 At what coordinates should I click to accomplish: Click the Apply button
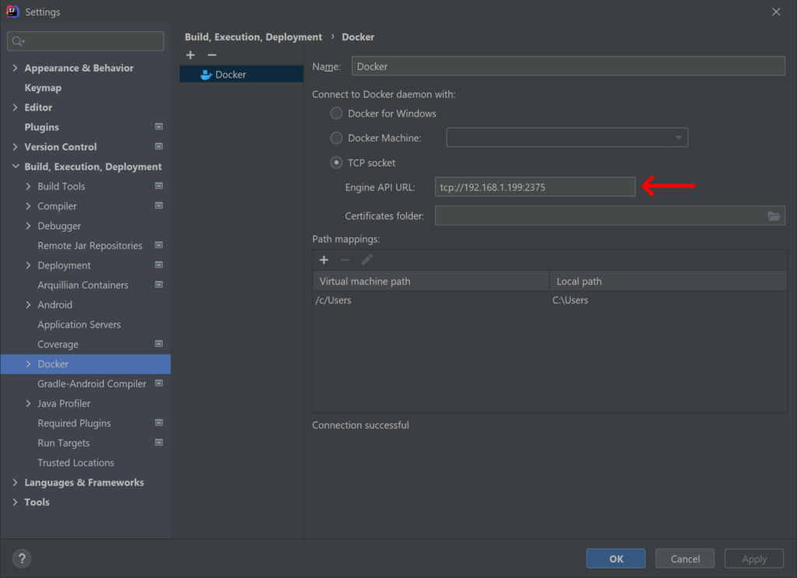pyautogui.click(x=753, y=559)
